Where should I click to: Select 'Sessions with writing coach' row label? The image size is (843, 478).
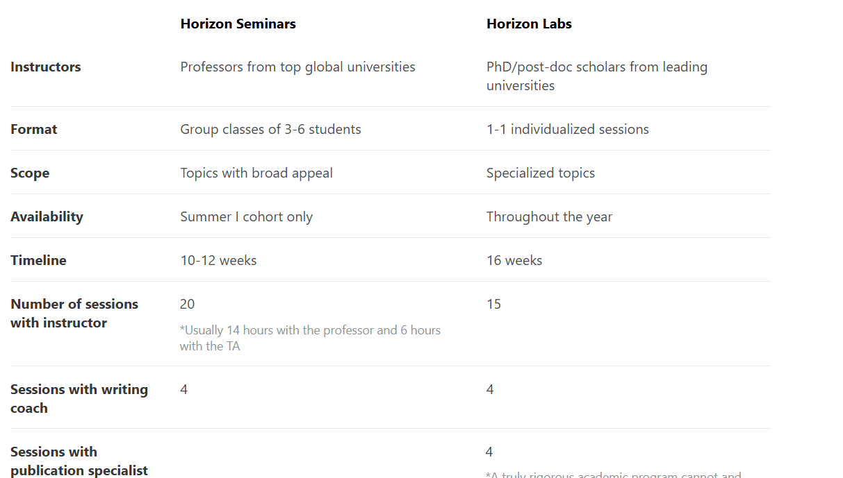pyautogui.click(x=79, y=399)
